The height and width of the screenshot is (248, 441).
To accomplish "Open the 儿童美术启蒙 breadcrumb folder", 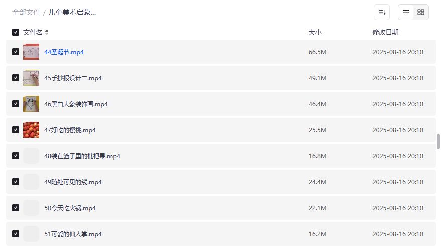I will [x=72, y=12].
